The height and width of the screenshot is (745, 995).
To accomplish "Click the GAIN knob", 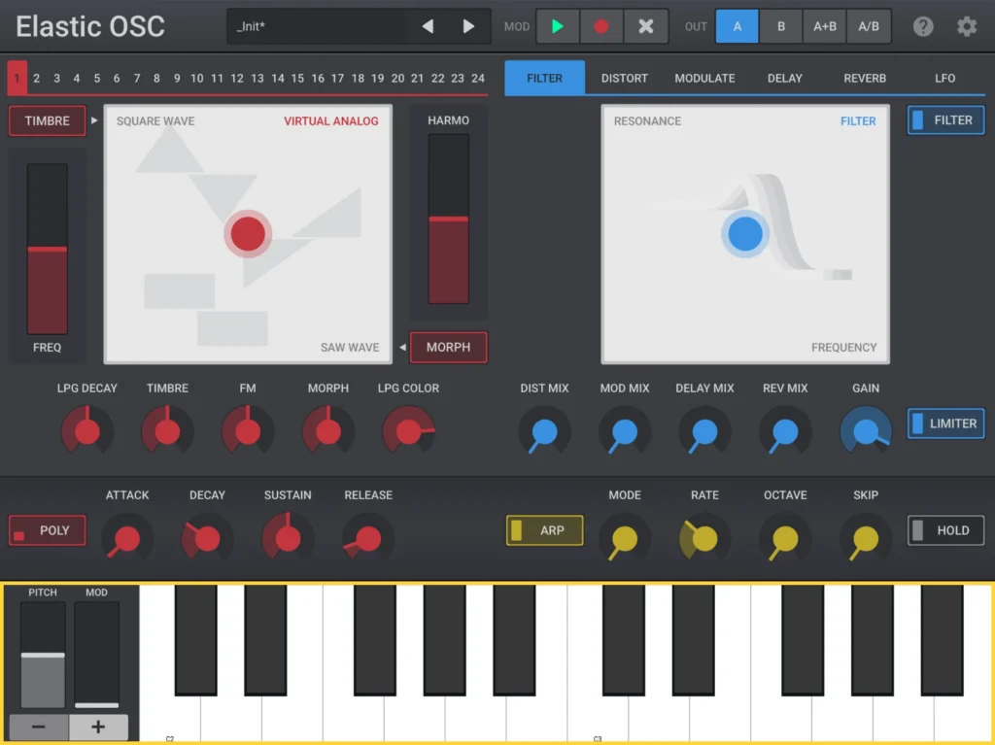I will pyautogui.click(x=866, y=431).
